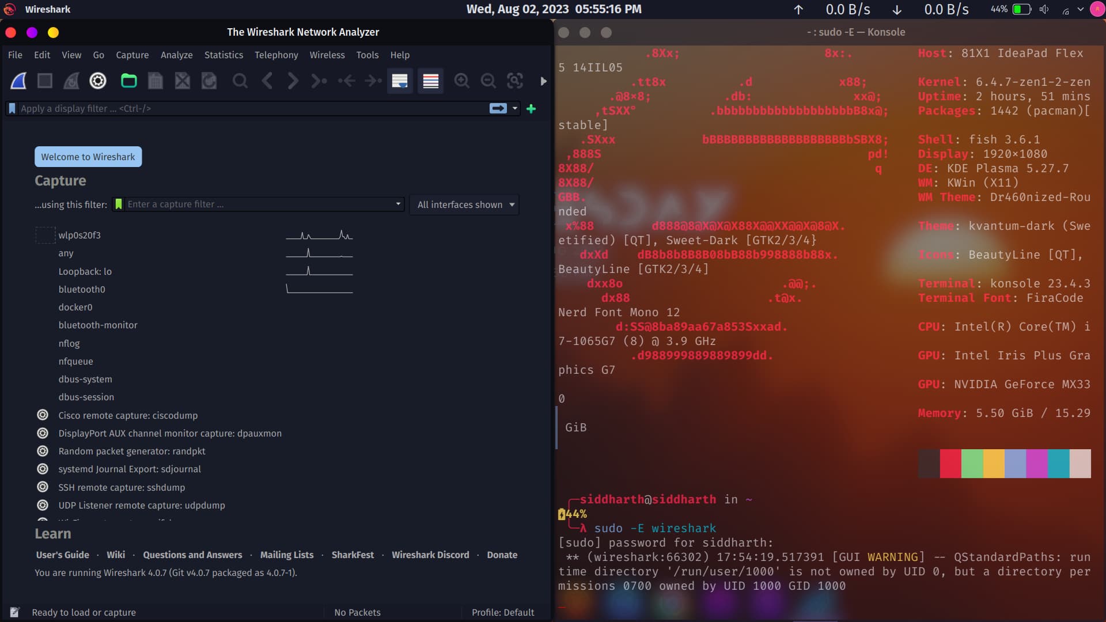The image size is (1106, 622).
Task: Click the Save capture file icon
Action: pos(156,81)
